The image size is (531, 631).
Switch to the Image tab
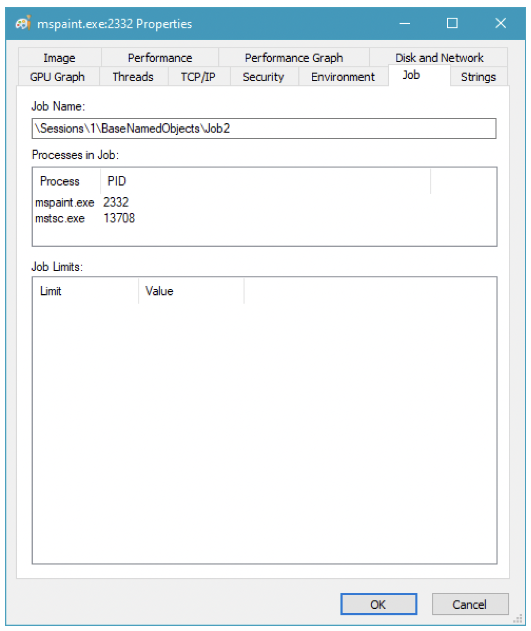(x=59, y=58)
